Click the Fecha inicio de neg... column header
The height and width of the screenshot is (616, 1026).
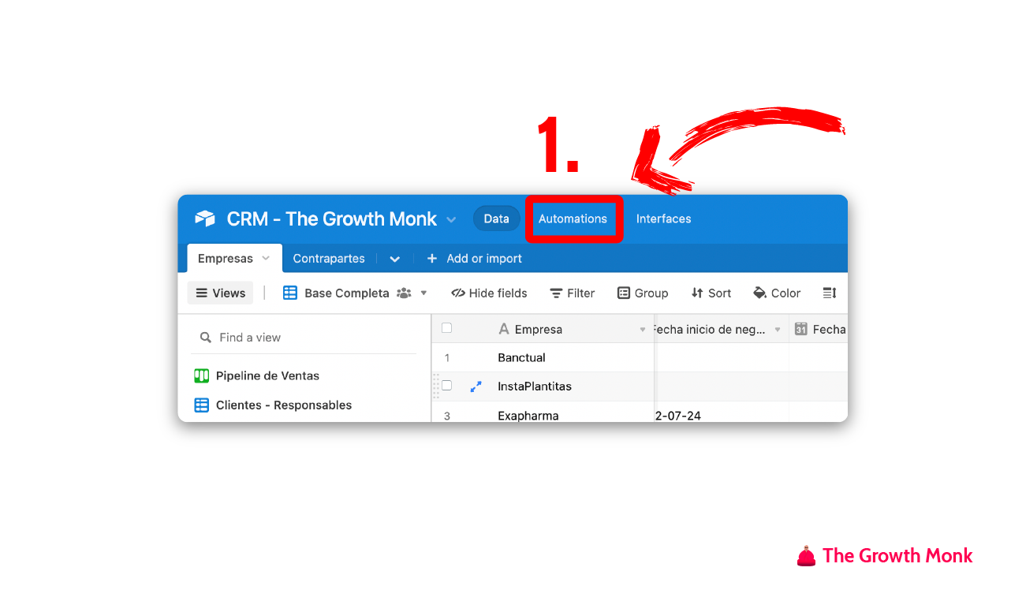[721, 329]
